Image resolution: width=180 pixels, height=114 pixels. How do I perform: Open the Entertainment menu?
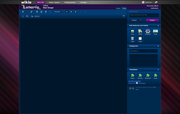coord(70,2)
